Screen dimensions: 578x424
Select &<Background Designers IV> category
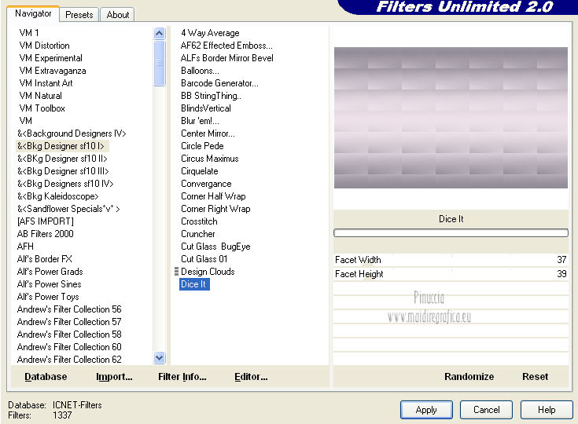72,133
